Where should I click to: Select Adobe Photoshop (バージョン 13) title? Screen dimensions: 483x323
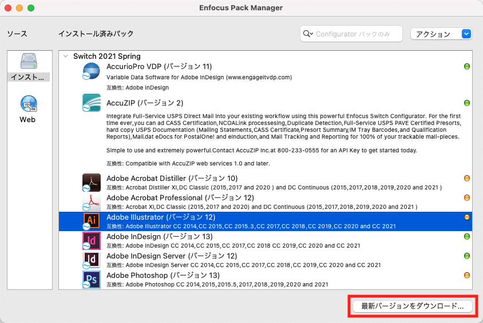163,275
